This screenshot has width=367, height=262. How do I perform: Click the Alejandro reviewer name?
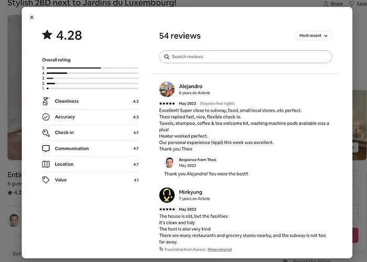click(190, 86)
